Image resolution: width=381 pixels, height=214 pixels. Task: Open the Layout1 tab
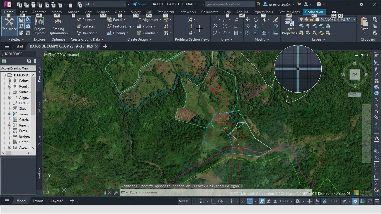tap(38, 201)
